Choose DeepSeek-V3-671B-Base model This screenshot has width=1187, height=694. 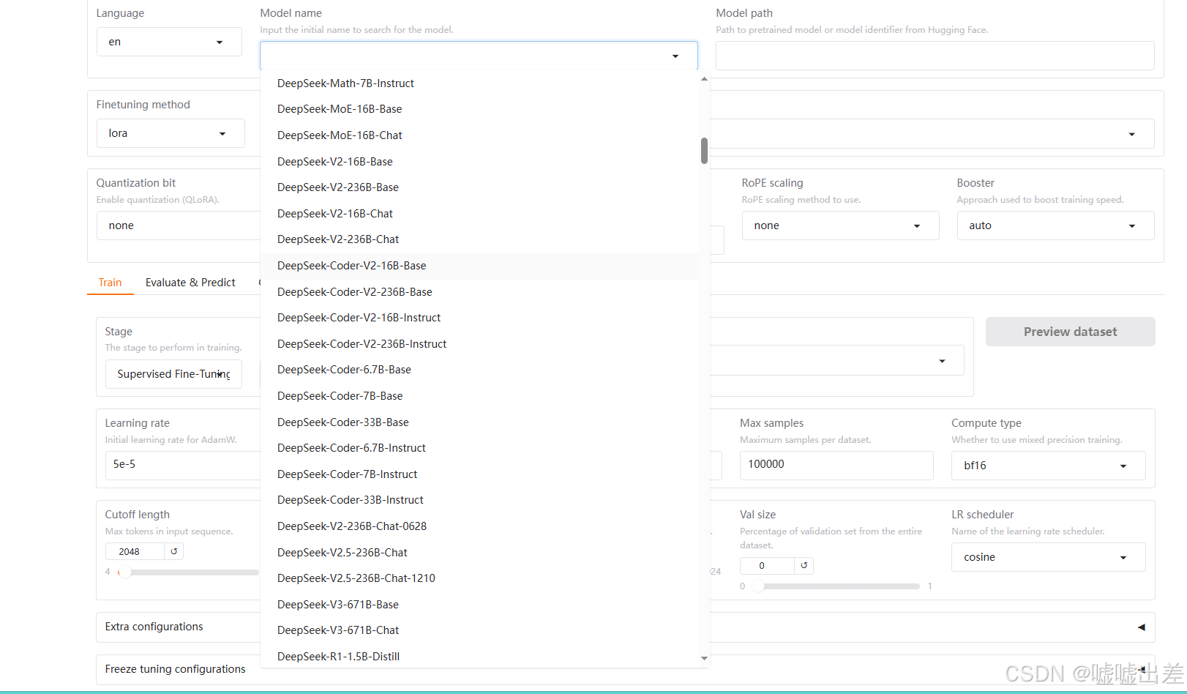(479, 605)
